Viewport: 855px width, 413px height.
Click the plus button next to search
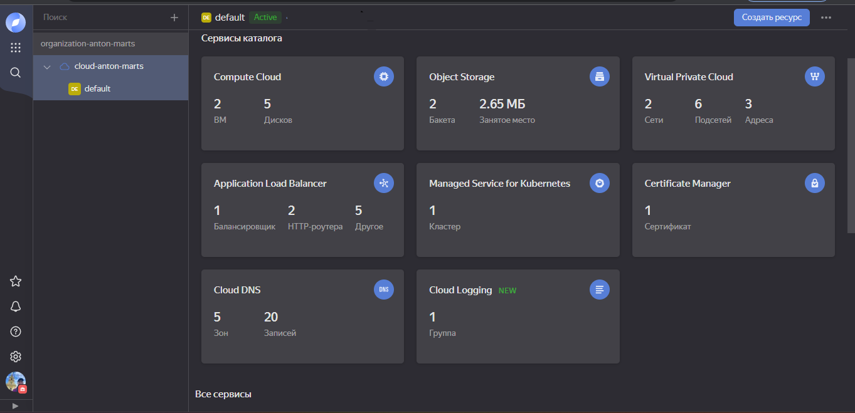coord(174,17)
